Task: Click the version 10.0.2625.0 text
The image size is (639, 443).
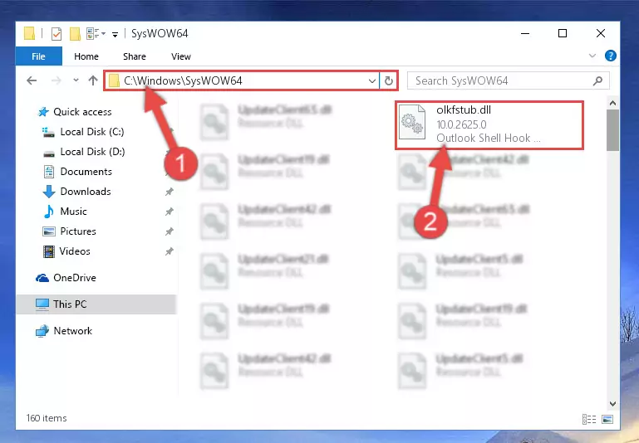Action: (461, 124)
